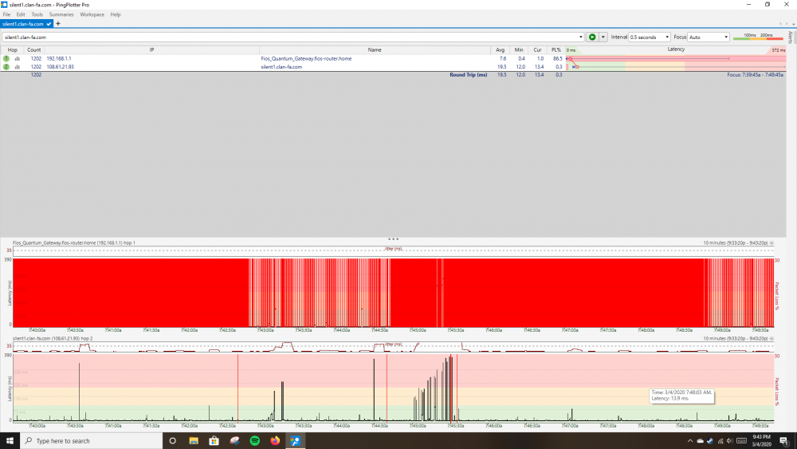Select Fios_Quantum_Gateway.fios-router.home hop name
This screenshot has width=797, height=449.
click(306, 58)
